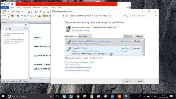The height and width of the screenshot is (99, 176).
Task: Apply Superscript in Word's Font group
Action: point(28,16)
